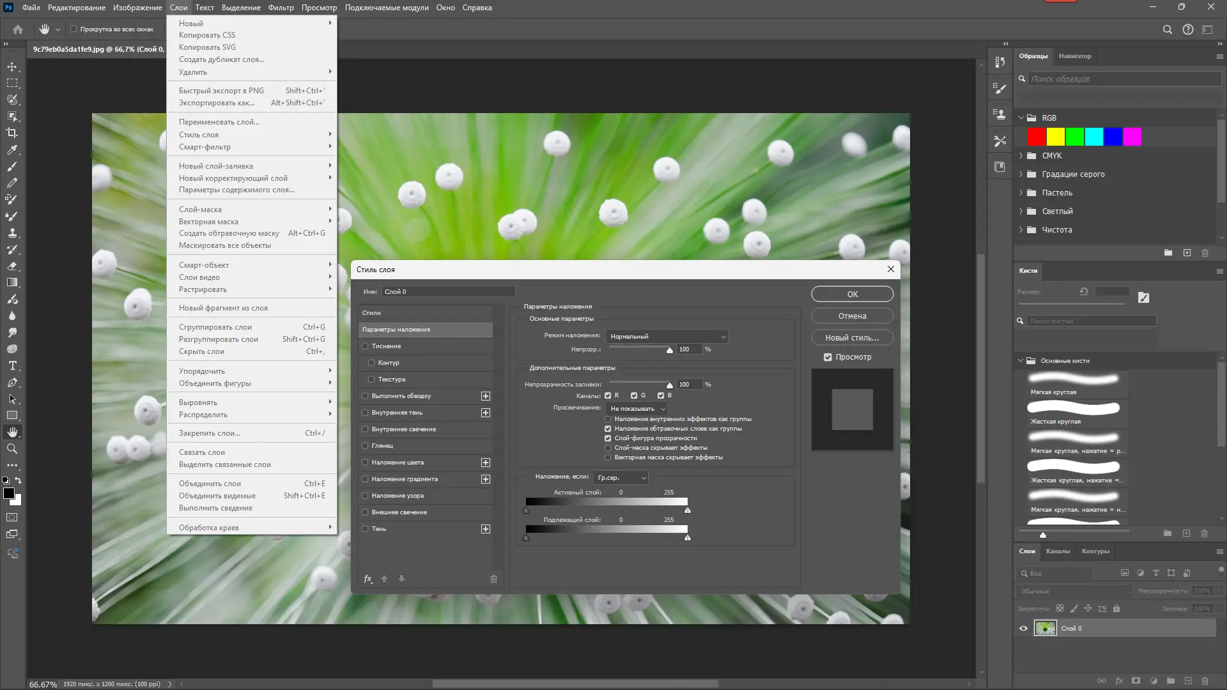Screen dimensions: 1227x690
Task: Select the Type tool
Action: (x=12, y=366)
